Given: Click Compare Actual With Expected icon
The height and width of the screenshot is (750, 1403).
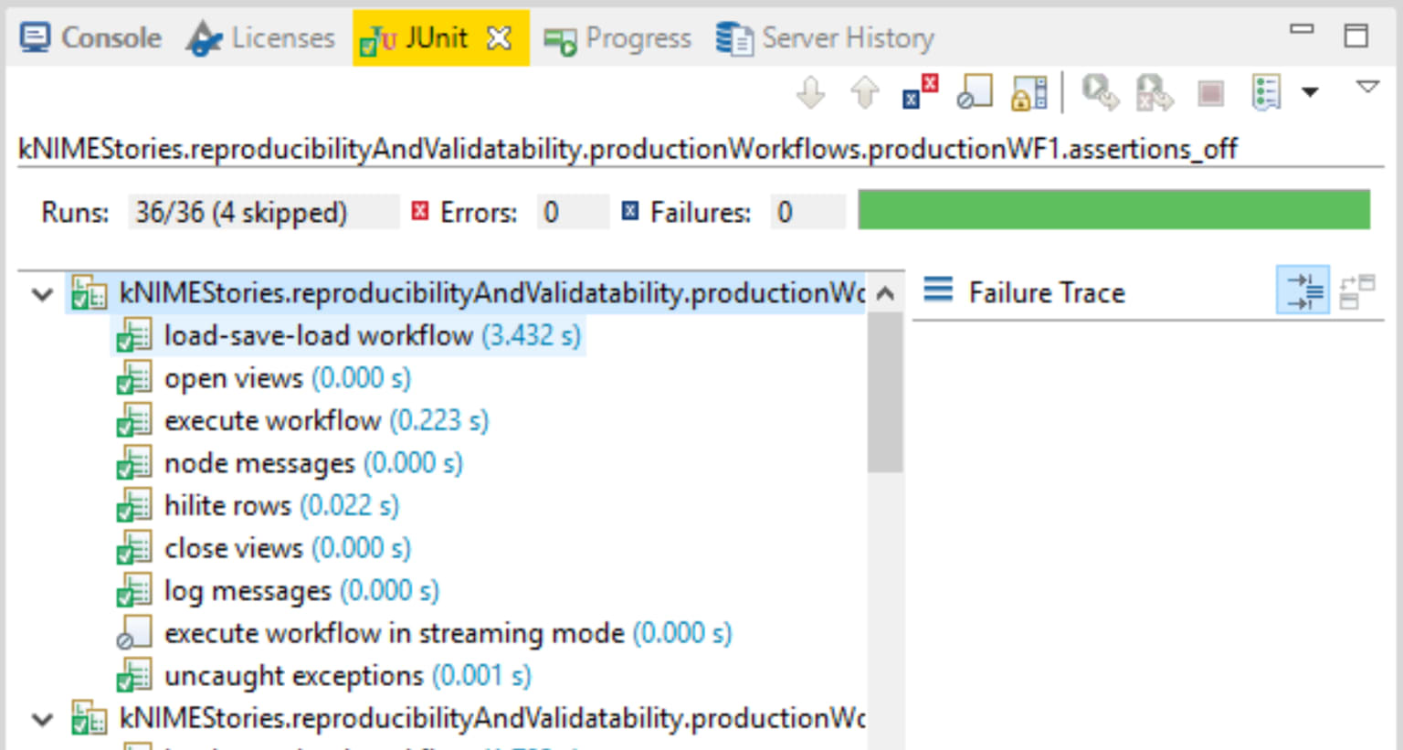Looking at the screenshot, I should [x=1356, y=292].
